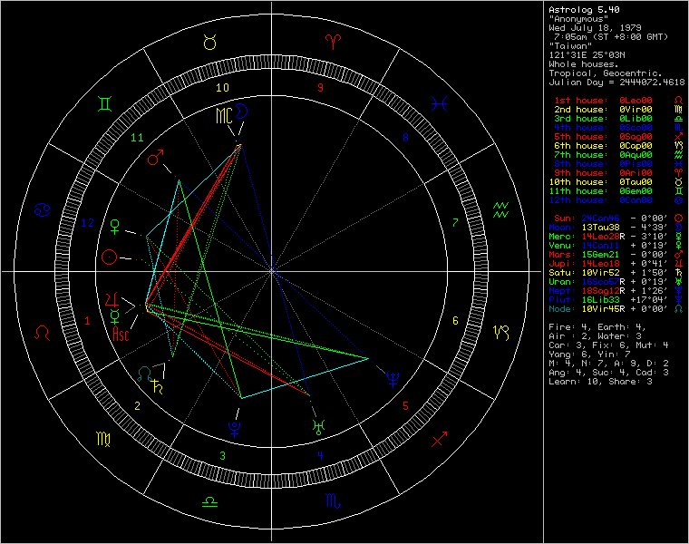689x544 pixels.
Task: Click the '1st house: 0Leo00' row
Action: click(603, 101)
